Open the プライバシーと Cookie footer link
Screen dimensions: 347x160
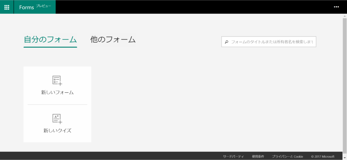tap(287, 157)
